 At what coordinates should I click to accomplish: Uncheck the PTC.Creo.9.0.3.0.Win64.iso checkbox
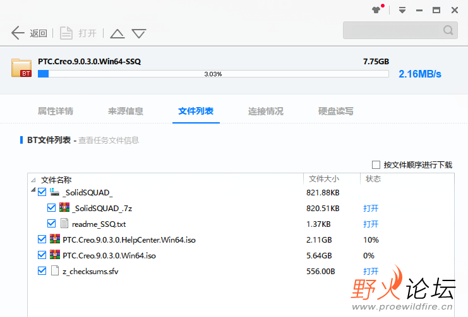42,255
